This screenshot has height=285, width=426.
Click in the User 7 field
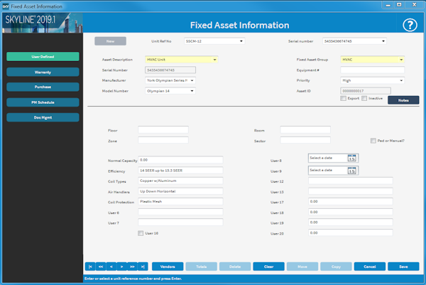(x=180, y=222)
